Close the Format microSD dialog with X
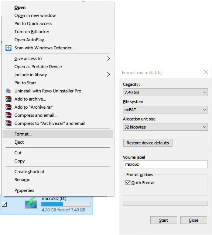Viewport: 212px width, 235px height. pyautogui.click(x=206, y=73)
